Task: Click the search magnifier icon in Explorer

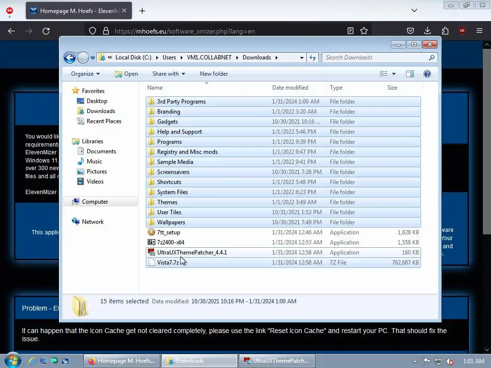Action: [432, 57]
